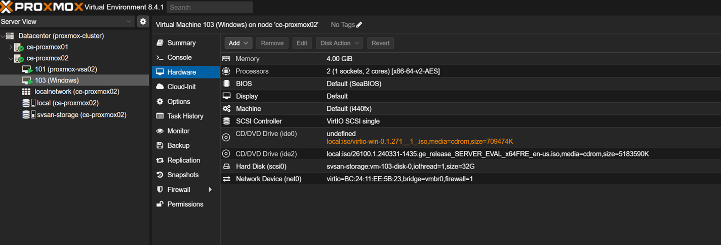This screenshot has height=245, width=721.
Task: Click the svsan-storage database icon
Action: tap(26, 115)
